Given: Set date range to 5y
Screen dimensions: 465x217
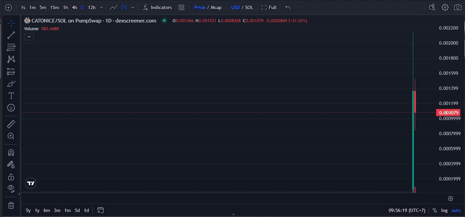Looking at the screenshot, I should [x=28, y=210].
